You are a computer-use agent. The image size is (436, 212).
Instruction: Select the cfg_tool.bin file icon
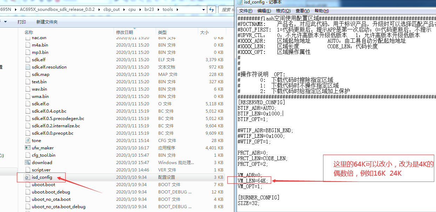pos(28,155)
